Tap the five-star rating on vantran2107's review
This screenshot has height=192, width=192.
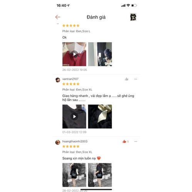pos(71,84)
